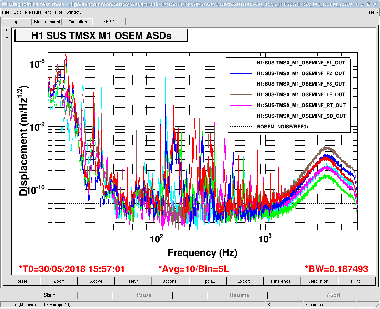Screen dimensions: 380x309
Task: Open the Help menu
Action: [373, 12]
